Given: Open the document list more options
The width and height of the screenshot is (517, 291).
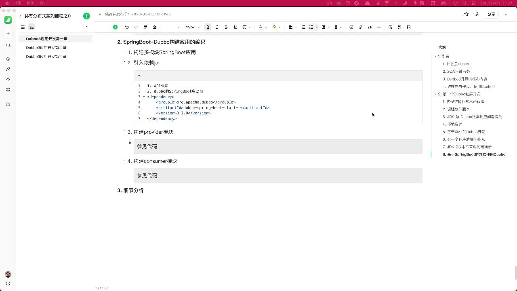Looking at the screenshot, I should [x=86, y=27].
